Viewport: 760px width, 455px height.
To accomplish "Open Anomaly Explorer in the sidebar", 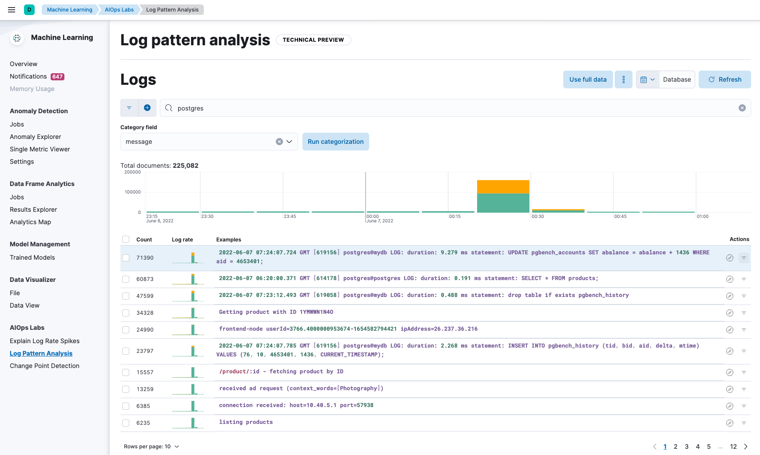I will click(x=36, y=137).
